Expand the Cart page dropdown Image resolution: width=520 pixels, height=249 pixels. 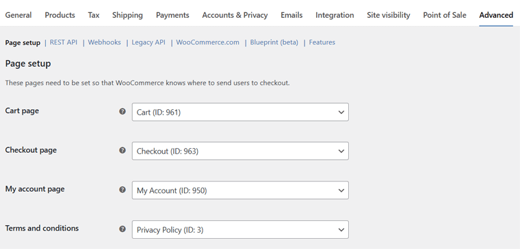240,112
